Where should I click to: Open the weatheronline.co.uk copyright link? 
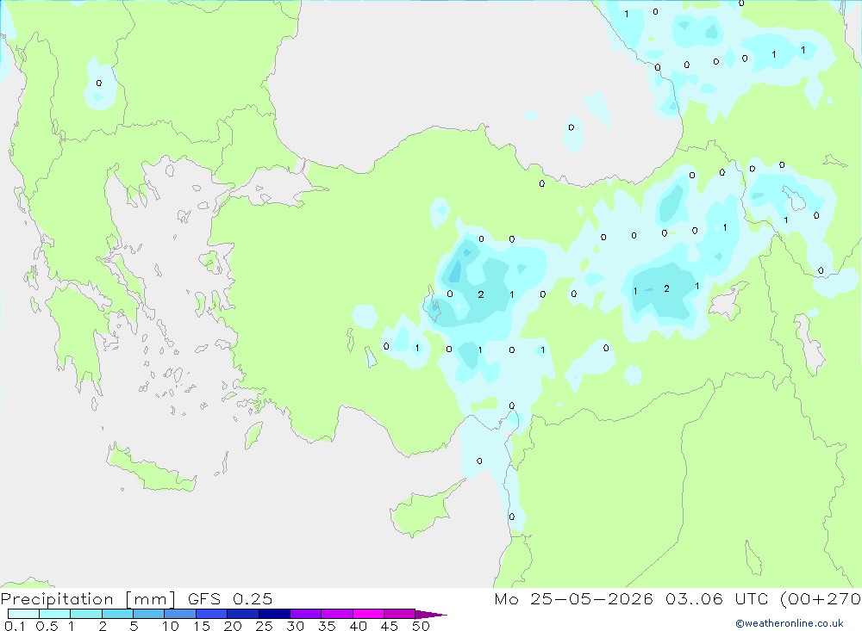point(790,623)
